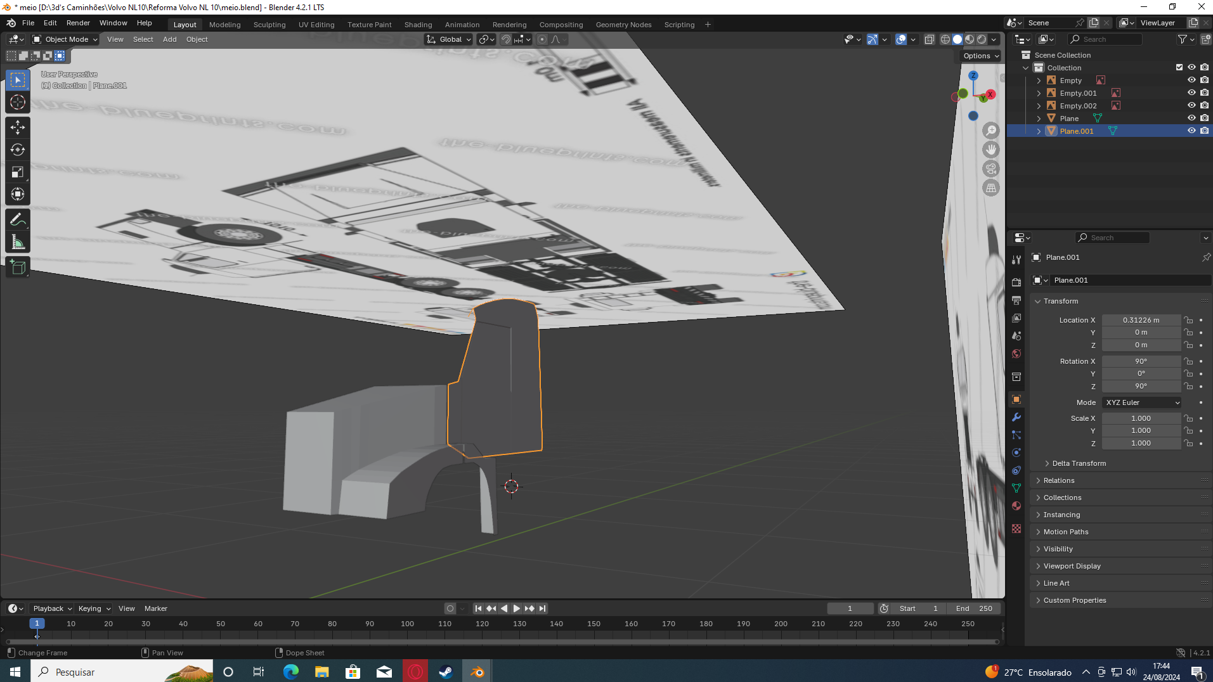Open the Texture properties tab

click(x=1016, y=529)
